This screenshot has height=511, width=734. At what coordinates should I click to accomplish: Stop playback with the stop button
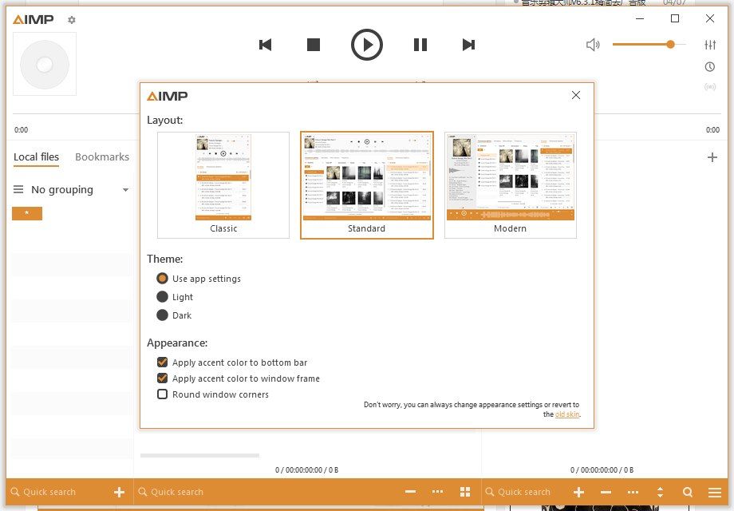pyautogui.click(x=314, y=45)
